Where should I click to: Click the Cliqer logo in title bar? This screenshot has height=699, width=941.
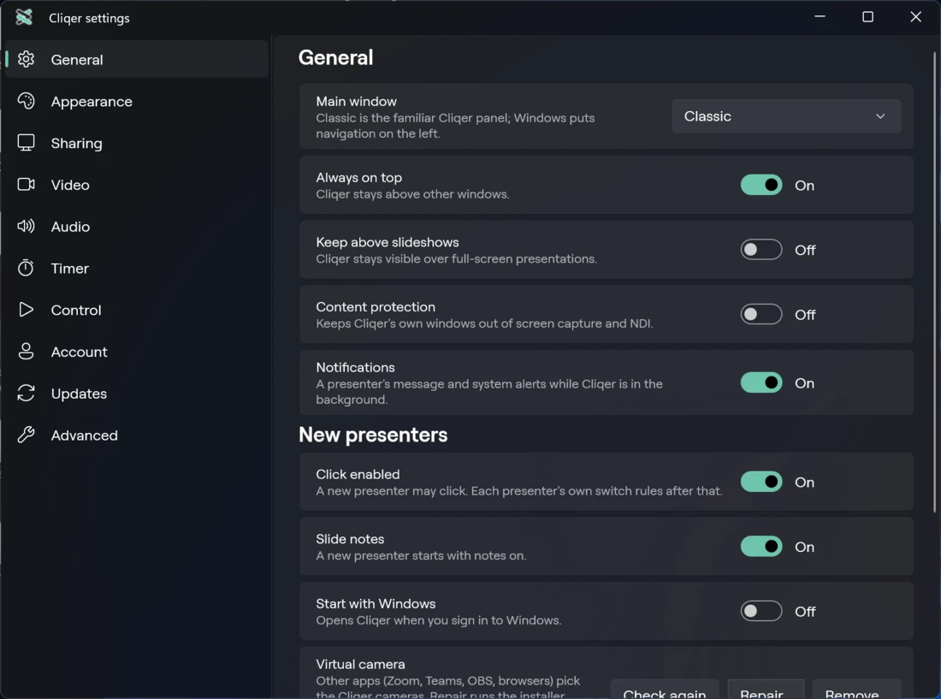tap(24, 17)
